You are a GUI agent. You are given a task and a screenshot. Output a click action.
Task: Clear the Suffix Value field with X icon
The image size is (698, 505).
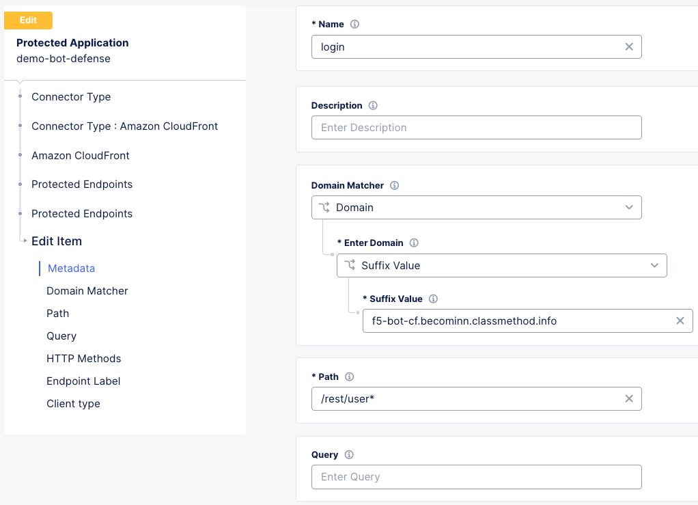[680, 320]
